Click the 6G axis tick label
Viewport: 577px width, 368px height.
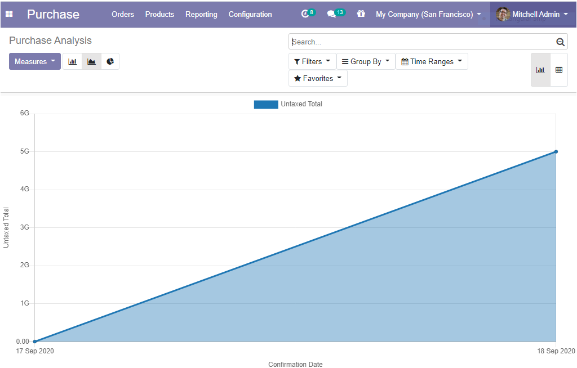25,113
